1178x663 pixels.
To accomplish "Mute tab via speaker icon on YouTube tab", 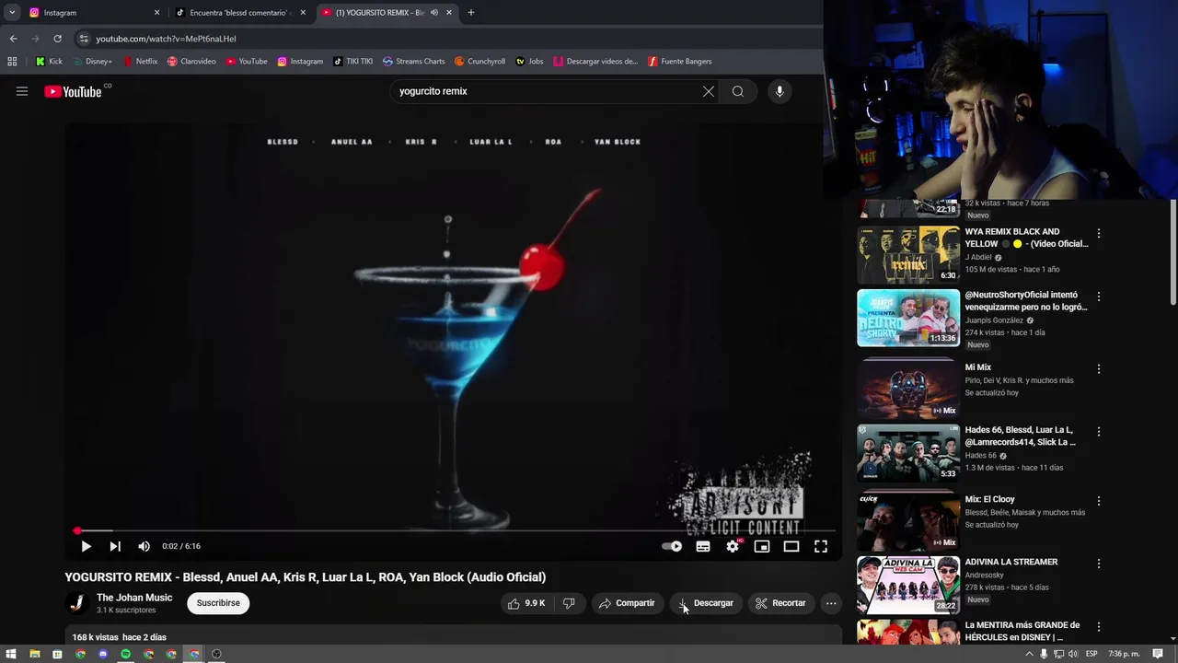I will click(434, 13).
